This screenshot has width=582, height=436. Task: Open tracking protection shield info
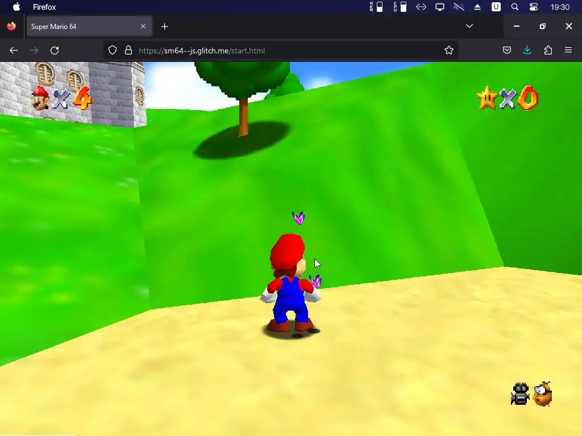[x=113, y=50]
